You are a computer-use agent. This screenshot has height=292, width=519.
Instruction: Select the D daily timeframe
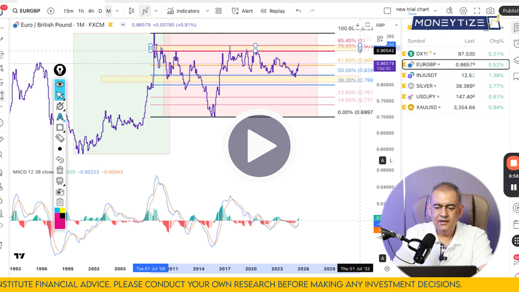click(100, 11)
